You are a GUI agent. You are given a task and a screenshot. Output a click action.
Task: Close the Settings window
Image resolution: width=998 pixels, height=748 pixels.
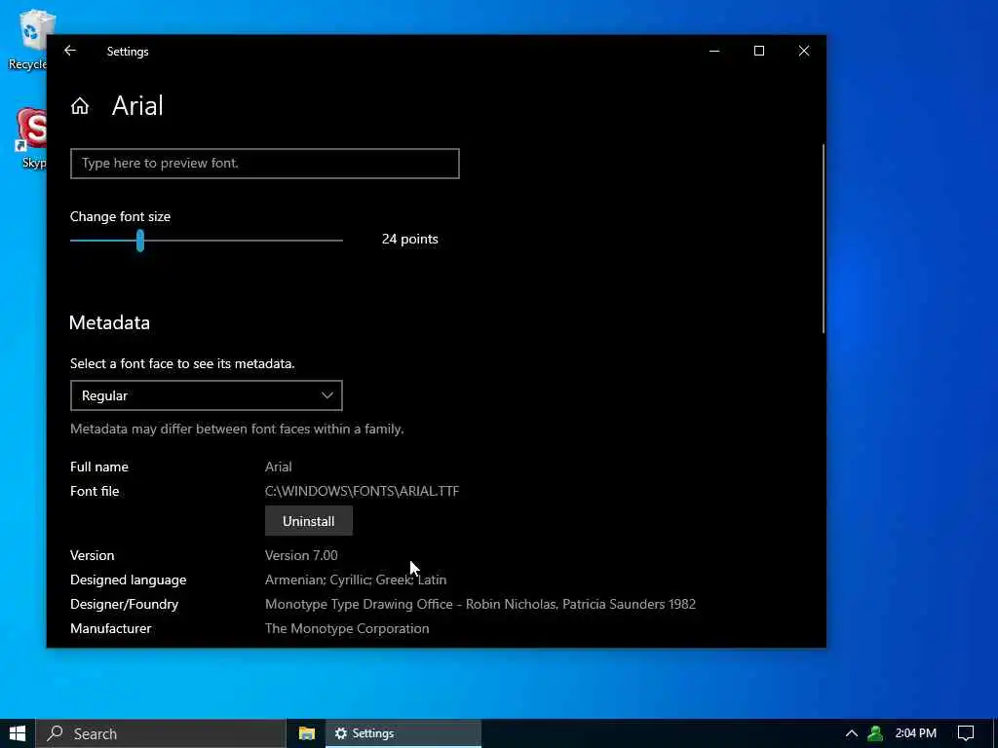804,51
